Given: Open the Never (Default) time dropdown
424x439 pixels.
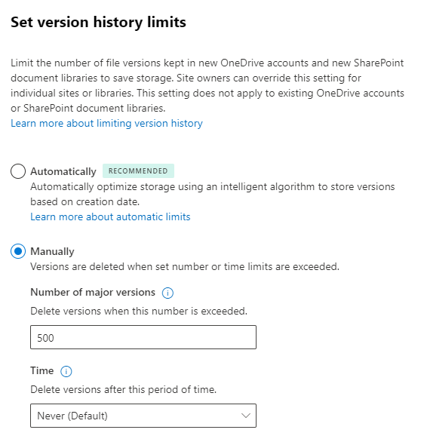Looking at the screenshot, I should coord(143,416).
